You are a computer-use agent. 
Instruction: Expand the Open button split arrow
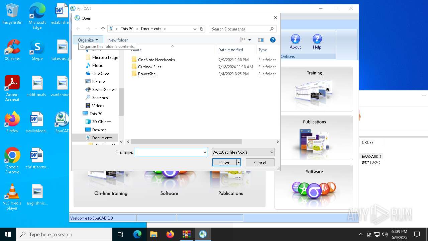click(238, 162)
